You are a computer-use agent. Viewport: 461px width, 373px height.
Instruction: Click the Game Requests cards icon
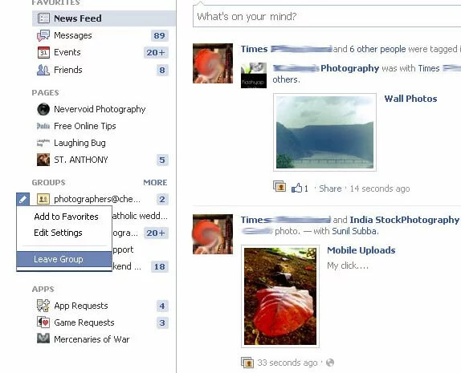point(43,322)
